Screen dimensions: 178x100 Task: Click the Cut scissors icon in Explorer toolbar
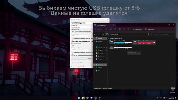point(106,29)
